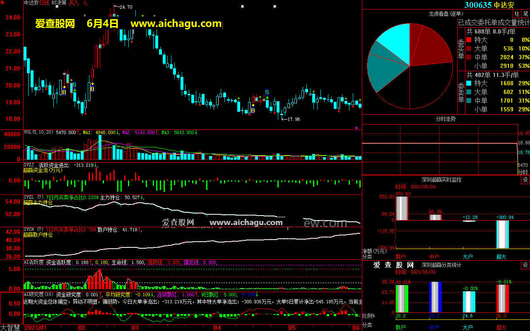The image size is (530, 331).
Task: Click the largest dark red pie slice
Action: (431, 46)
